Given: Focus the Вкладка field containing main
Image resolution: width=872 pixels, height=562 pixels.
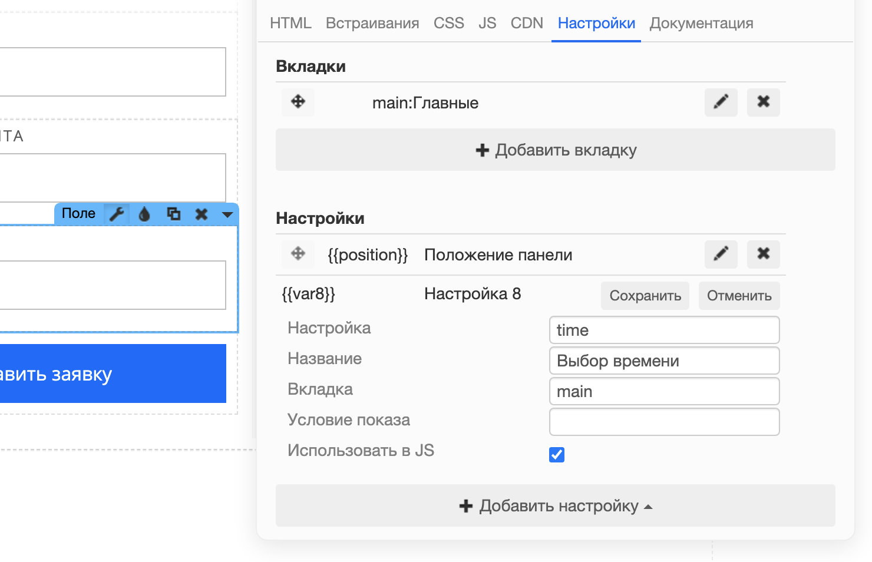Looking at the screenshot, I should [665, 391].
